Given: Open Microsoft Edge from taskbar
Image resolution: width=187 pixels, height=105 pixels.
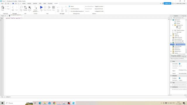Looking at the screenshot, I should point(40,103).
